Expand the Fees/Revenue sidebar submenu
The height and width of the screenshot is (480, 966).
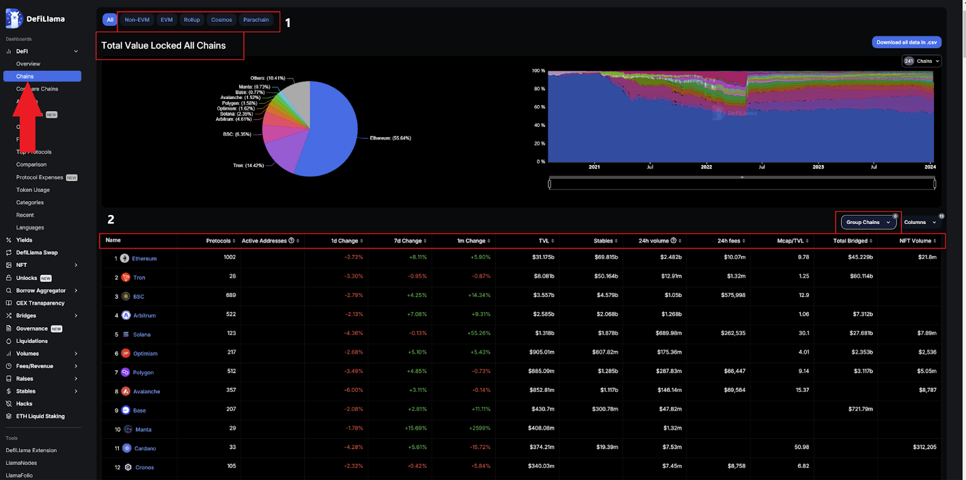click(76, 366)
